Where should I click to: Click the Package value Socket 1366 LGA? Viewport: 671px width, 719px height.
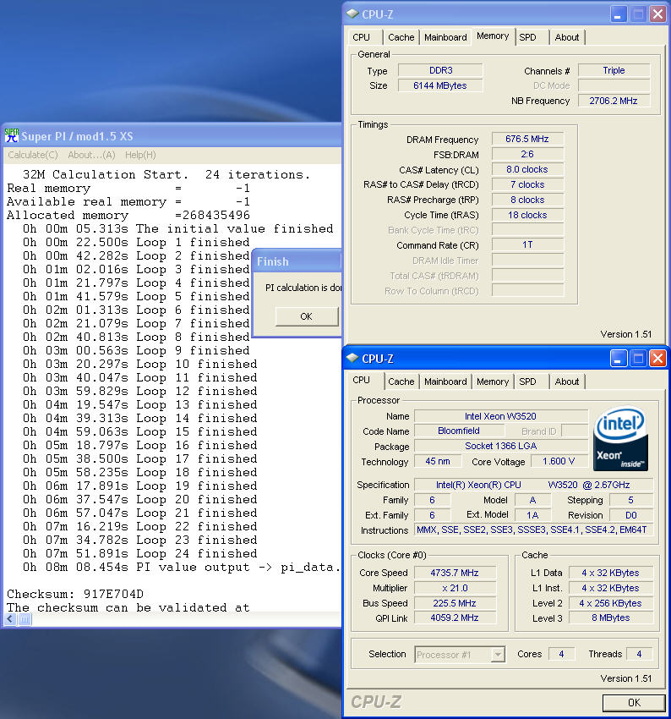pyautogui.click(x=500, y=446)
